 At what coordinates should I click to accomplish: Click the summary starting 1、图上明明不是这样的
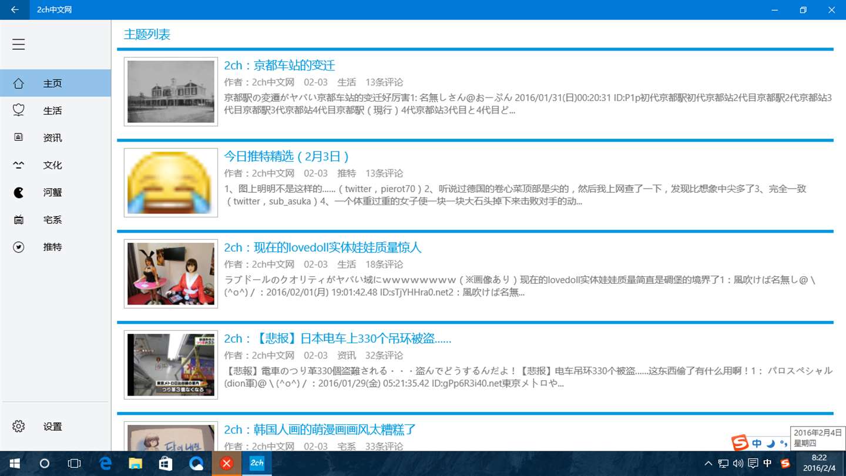pyautogui.click(x=515, y=195)
